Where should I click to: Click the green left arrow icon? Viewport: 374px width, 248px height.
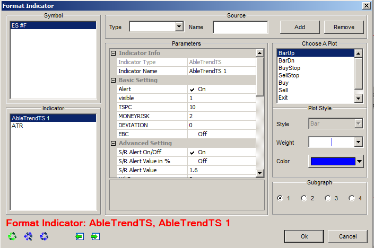(x=80, y=236)
